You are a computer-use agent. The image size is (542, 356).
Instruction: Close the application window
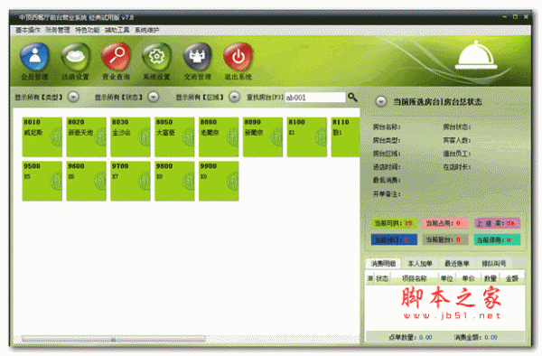coord(526,16)
